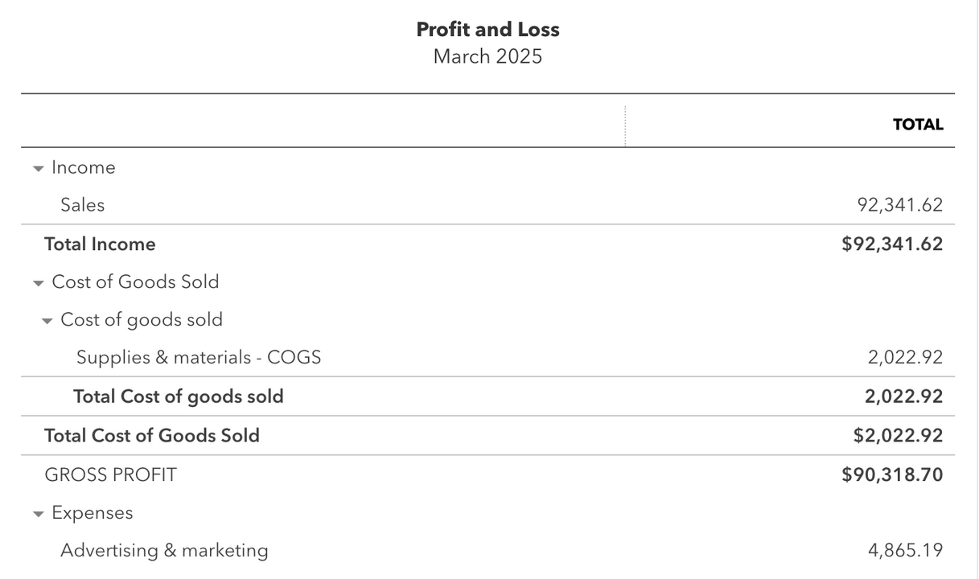Click the Total Cost of Goods Sold $2,022.92 amount

(898, 435)
